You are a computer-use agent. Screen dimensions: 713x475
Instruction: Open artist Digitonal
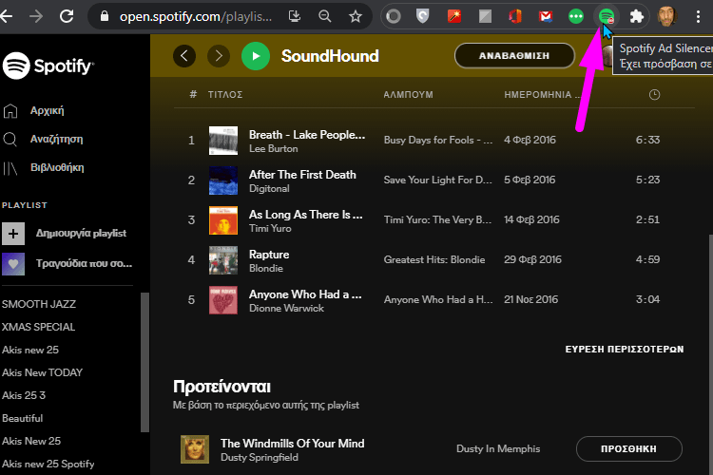[x=269, y=189]
